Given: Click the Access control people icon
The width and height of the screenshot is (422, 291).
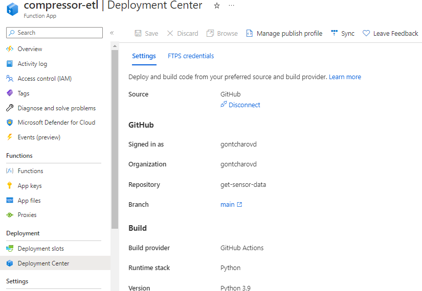Looking at the screenshot, I should [10, 79].
